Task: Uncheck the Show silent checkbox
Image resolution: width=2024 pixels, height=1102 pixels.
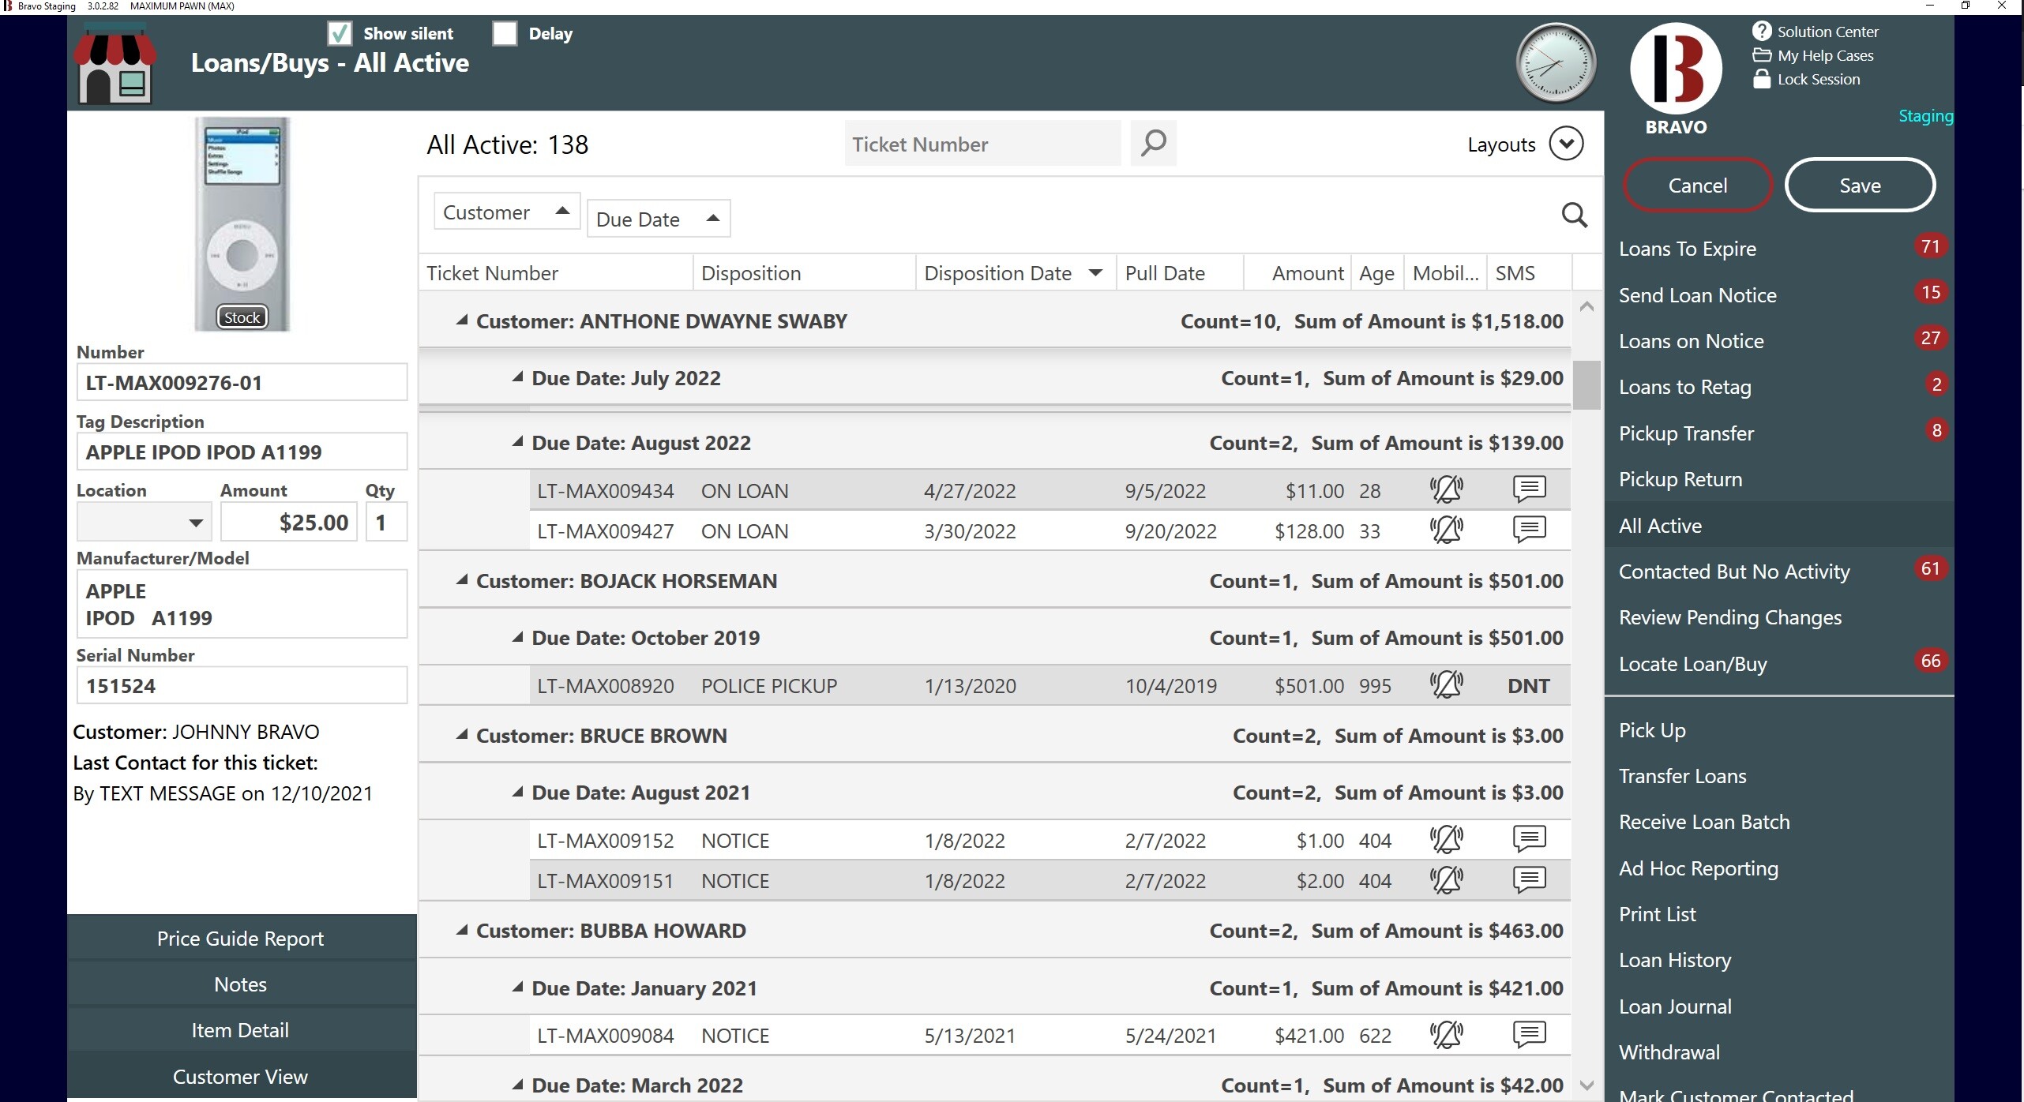Action: pyautogui.click(x=340, y=33)
